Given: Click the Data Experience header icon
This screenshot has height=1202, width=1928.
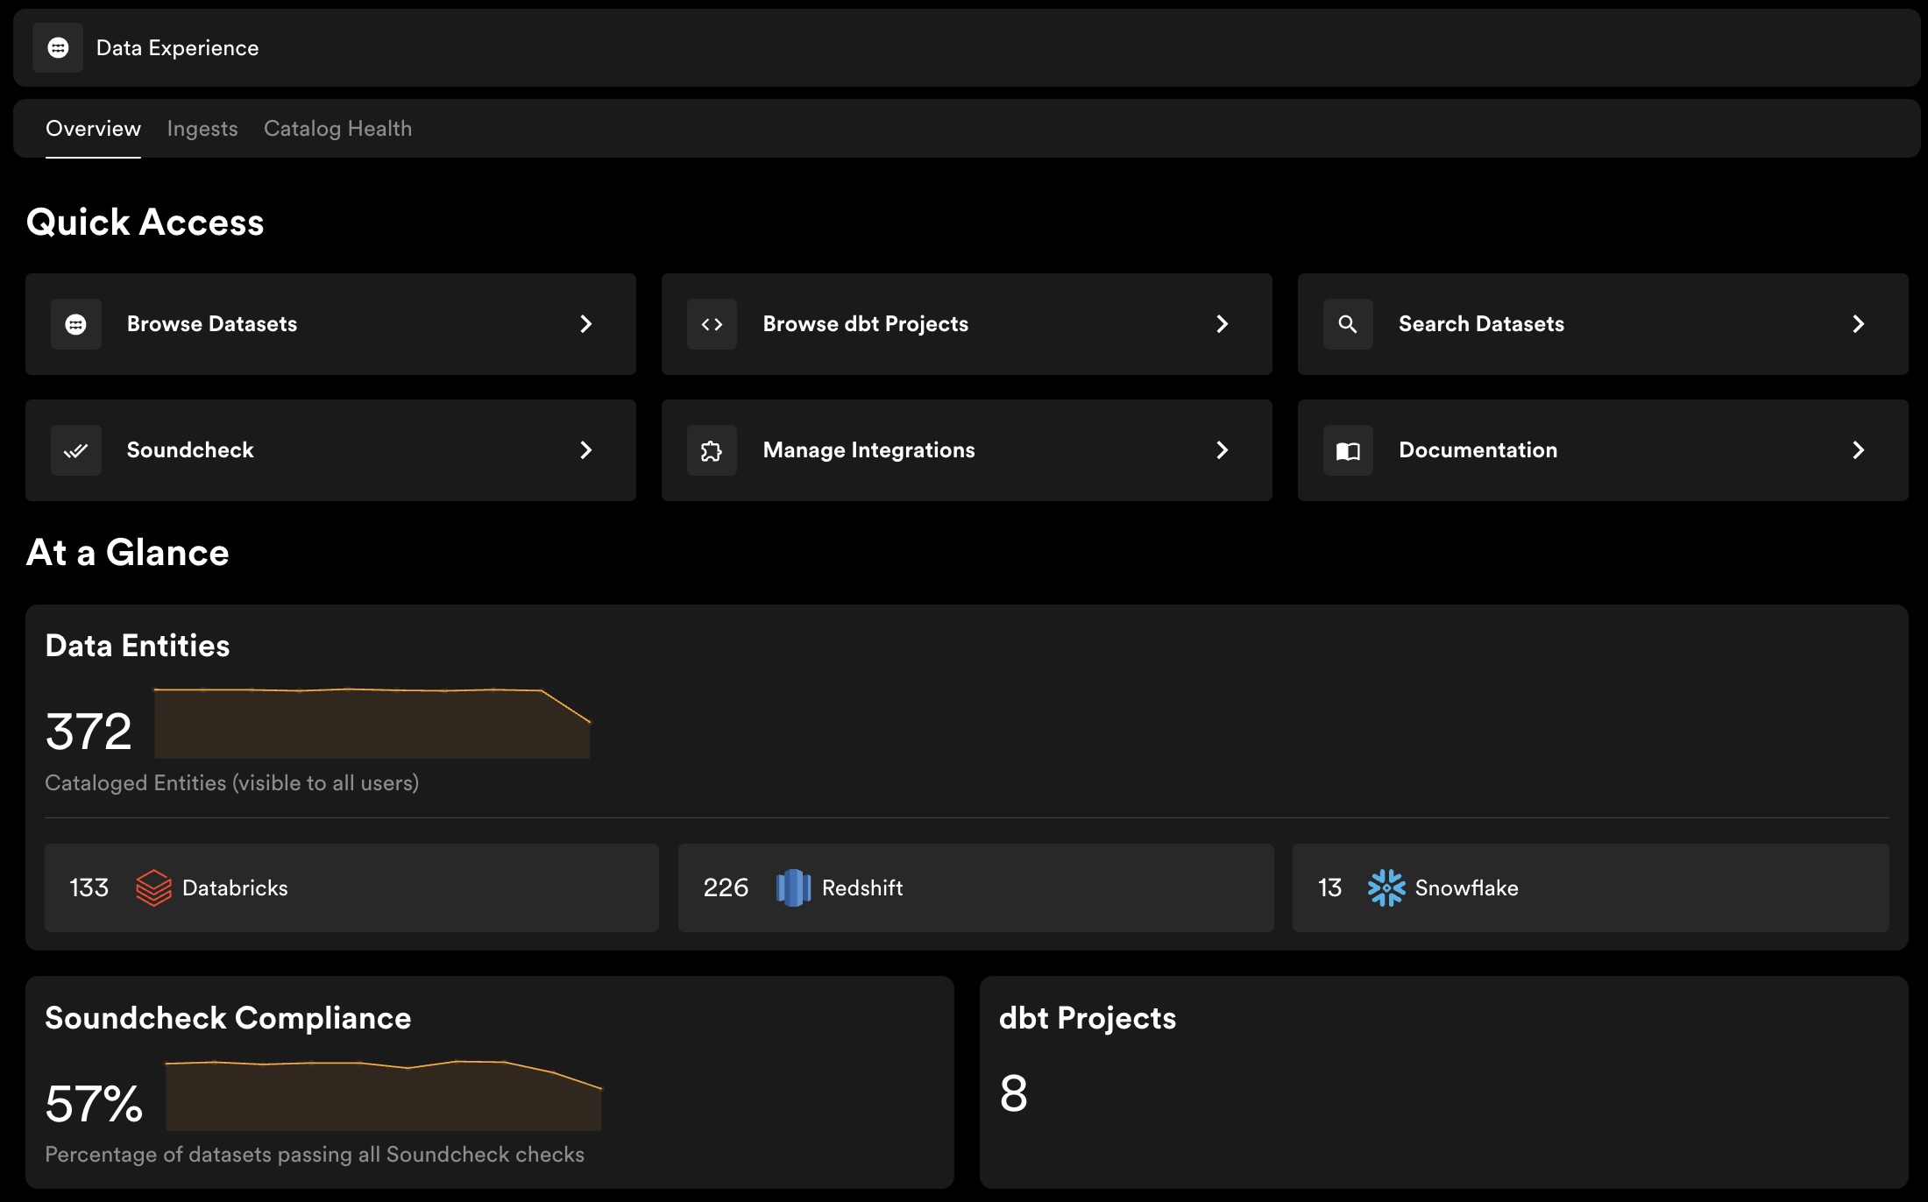Looking at the screenshot, I should pos(58,48).
